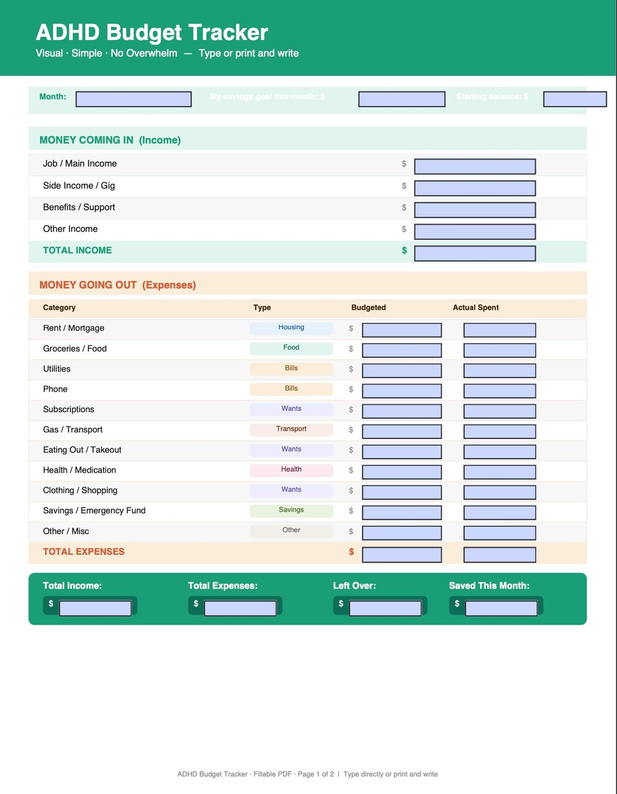617x794 pixels.
Task: Select Groceries / Food Budgeted field
Action: (x=402, y=350)
